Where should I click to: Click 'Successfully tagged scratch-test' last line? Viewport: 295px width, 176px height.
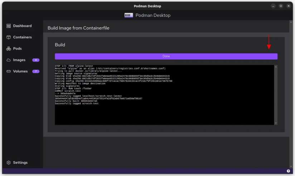[77, 104]
